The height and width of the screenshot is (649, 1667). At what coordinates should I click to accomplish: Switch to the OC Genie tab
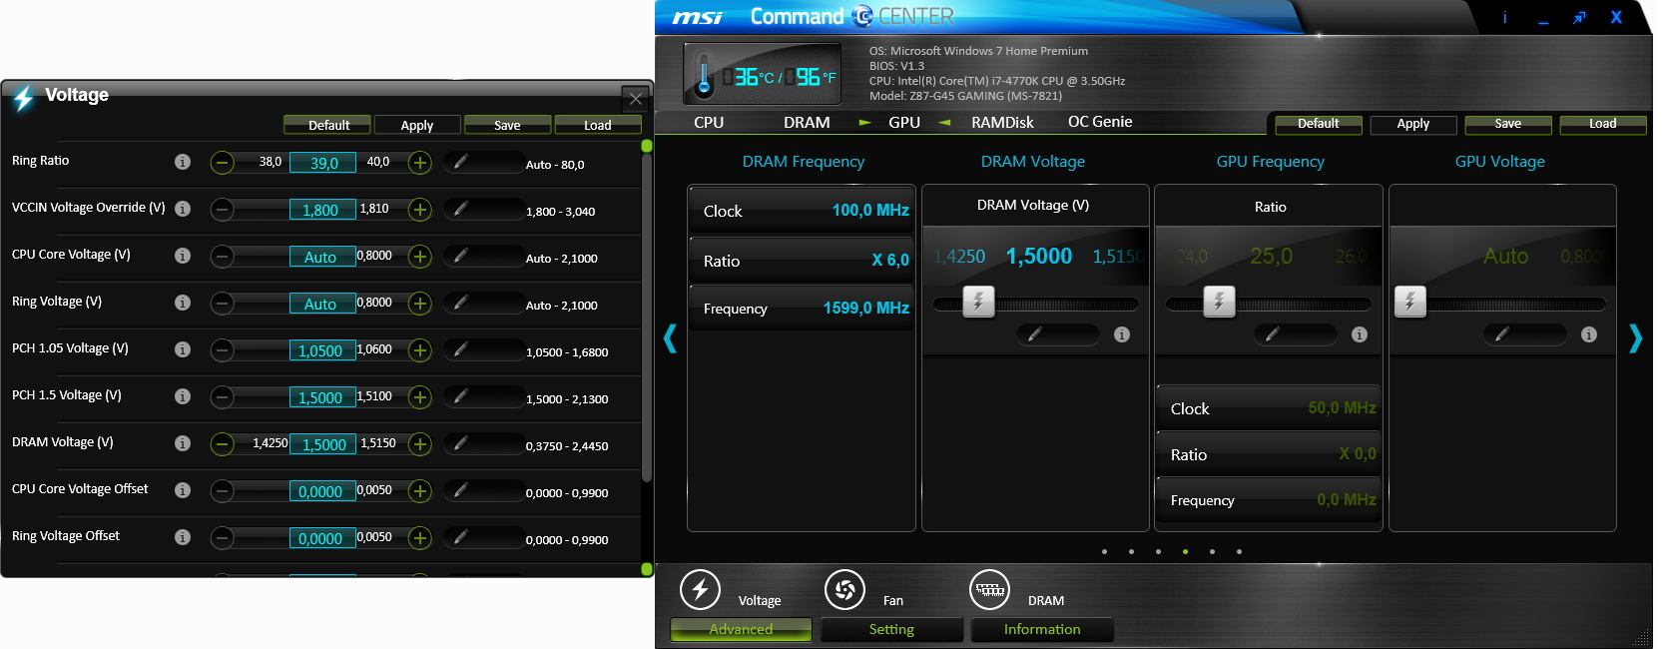[x=1100, y=122]
